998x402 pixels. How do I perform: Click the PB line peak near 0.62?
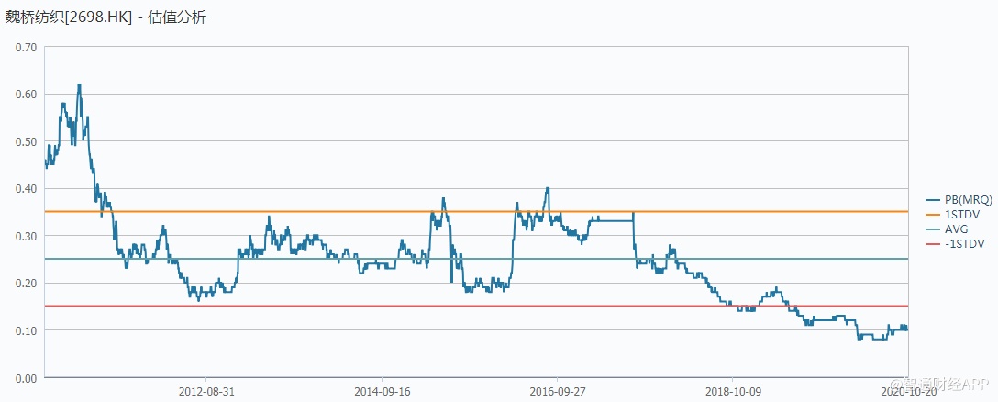pyautogui.click(x=79, y=85)
